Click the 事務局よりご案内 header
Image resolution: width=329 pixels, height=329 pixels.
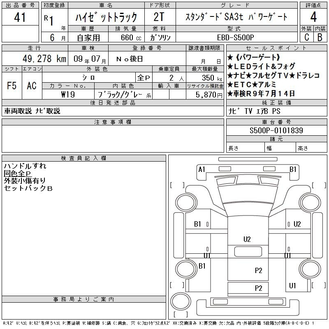(84, 299)
